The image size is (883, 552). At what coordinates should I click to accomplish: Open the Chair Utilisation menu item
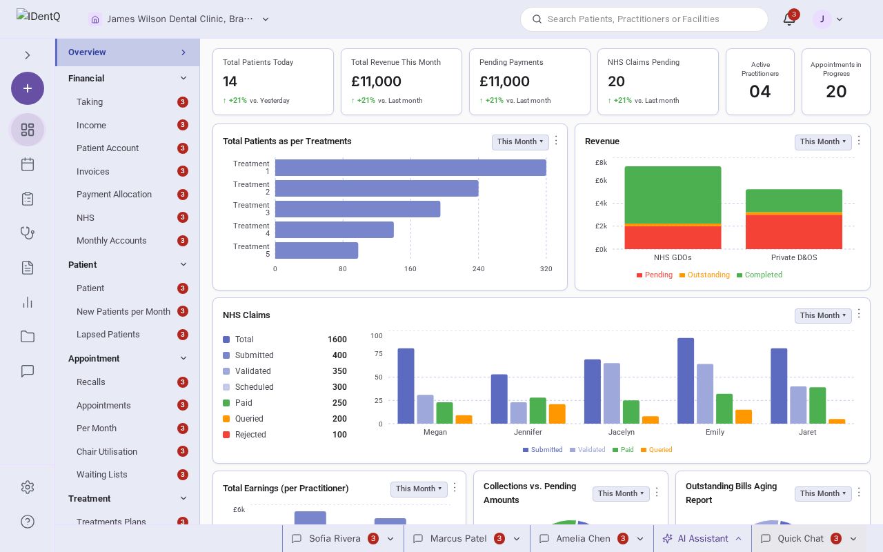click(107, 451)
